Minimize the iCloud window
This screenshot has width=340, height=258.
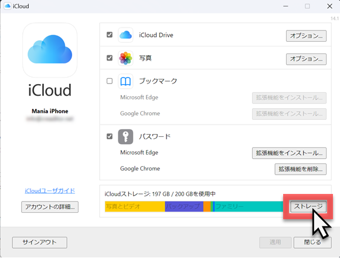point(286,6)
